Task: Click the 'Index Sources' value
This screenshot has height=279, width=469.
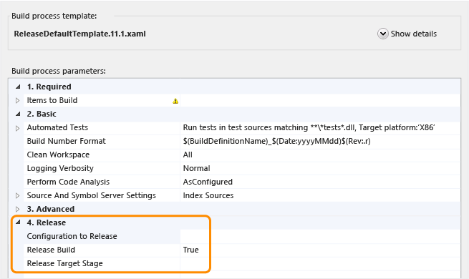Action: (x=208, y=195)
